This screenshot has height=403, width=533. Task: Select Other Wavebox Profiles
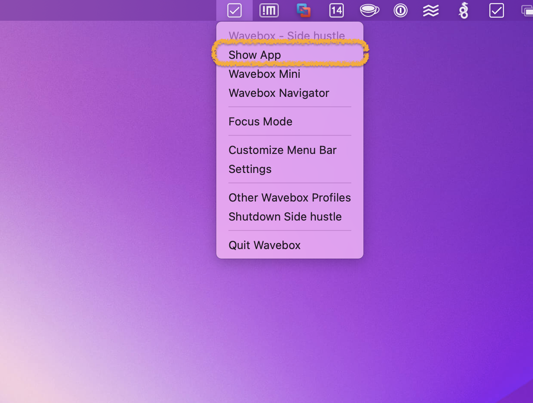289,198
